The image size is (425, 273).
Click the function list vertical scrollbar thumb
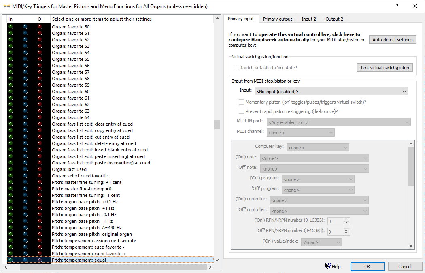(217, 124)
